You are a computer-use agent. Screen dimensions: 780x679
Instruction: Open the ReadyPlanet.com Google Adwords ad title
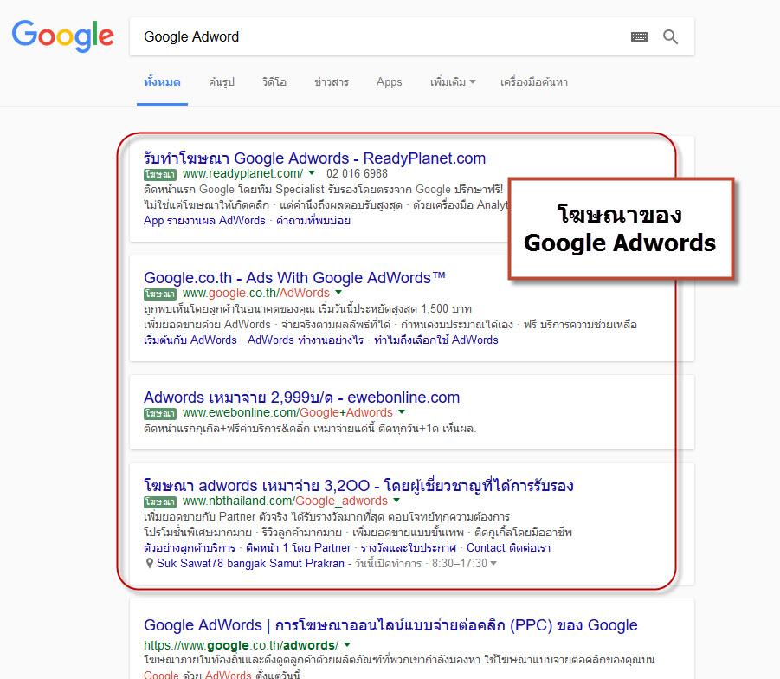pos(314,158)
